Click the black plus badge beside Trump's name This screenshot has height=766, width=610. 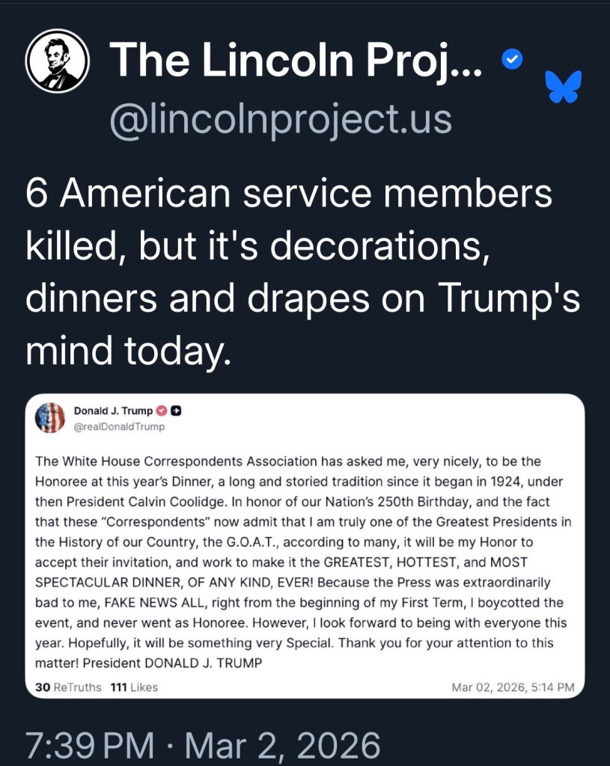coord(176,411)
